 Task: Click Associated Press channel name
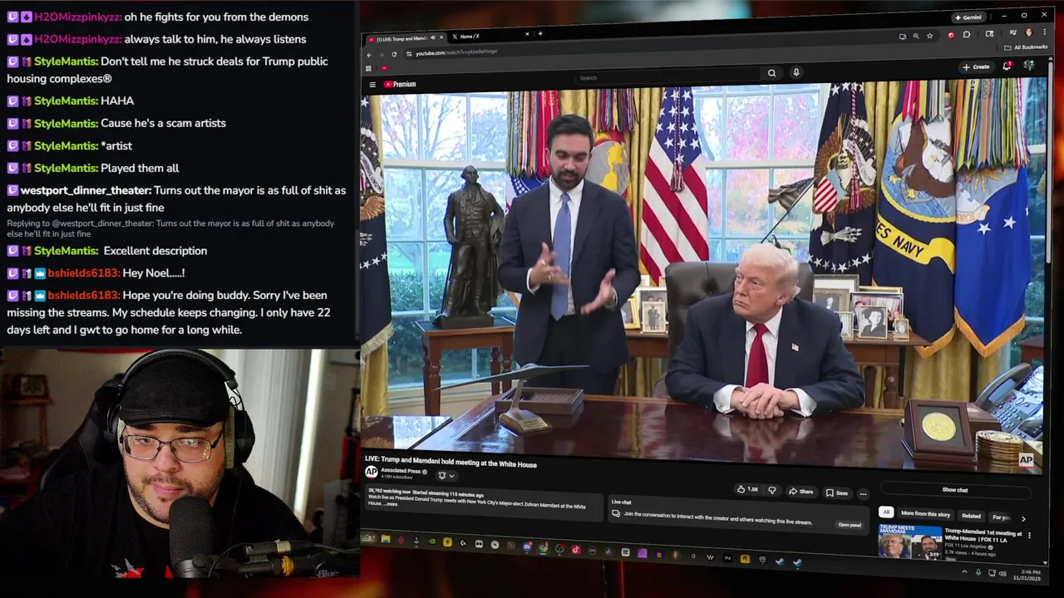coord(399,471)
